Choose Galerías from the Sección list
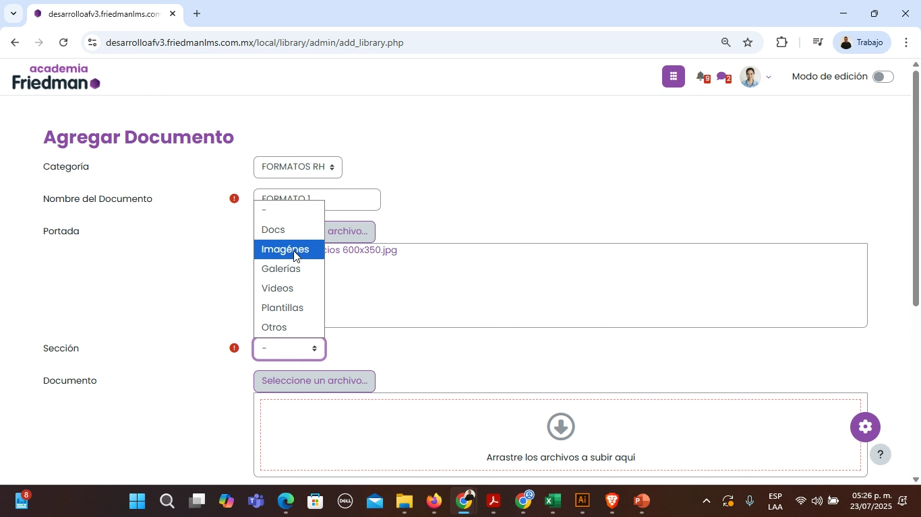Image resolution: width=921 pixels, height=517 pixels. pyautogui.click(x=289, y=269)
